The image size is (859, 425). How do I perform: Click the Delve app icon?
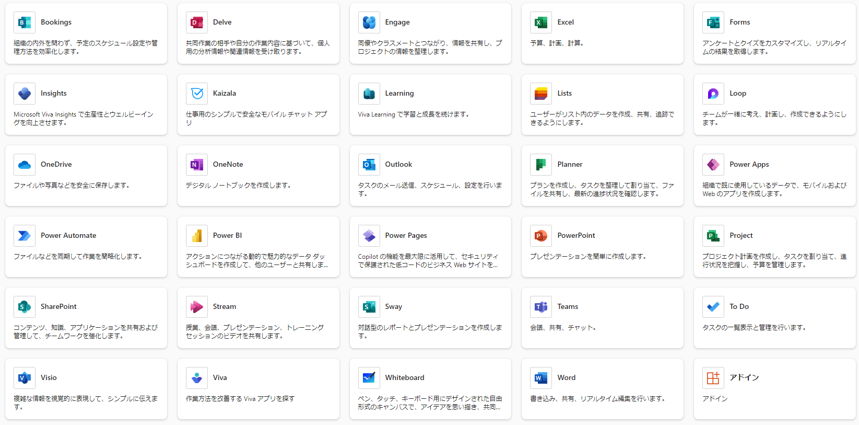tap(197, 22)
